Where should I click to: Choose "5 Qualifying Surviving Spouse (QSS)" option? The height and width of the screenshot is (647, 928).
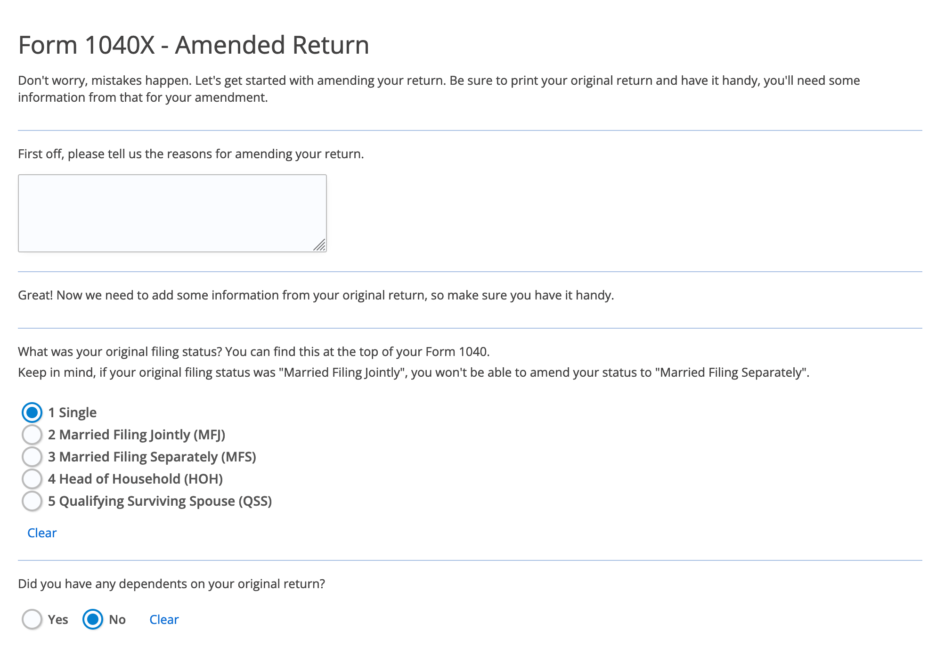tap(32, 501)
